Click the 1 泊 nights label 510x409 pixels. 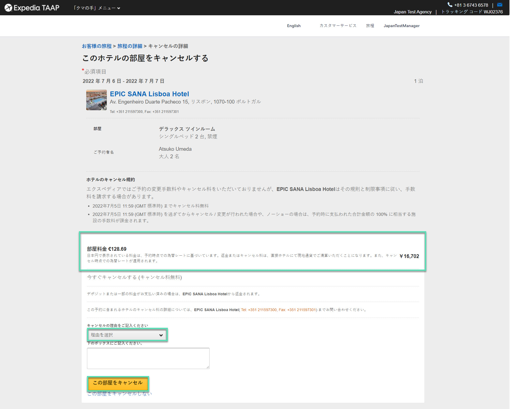click(x=418, y=81)
